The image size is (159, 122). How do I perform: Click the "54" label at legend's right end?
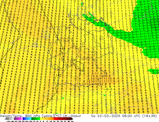(72, 122)
